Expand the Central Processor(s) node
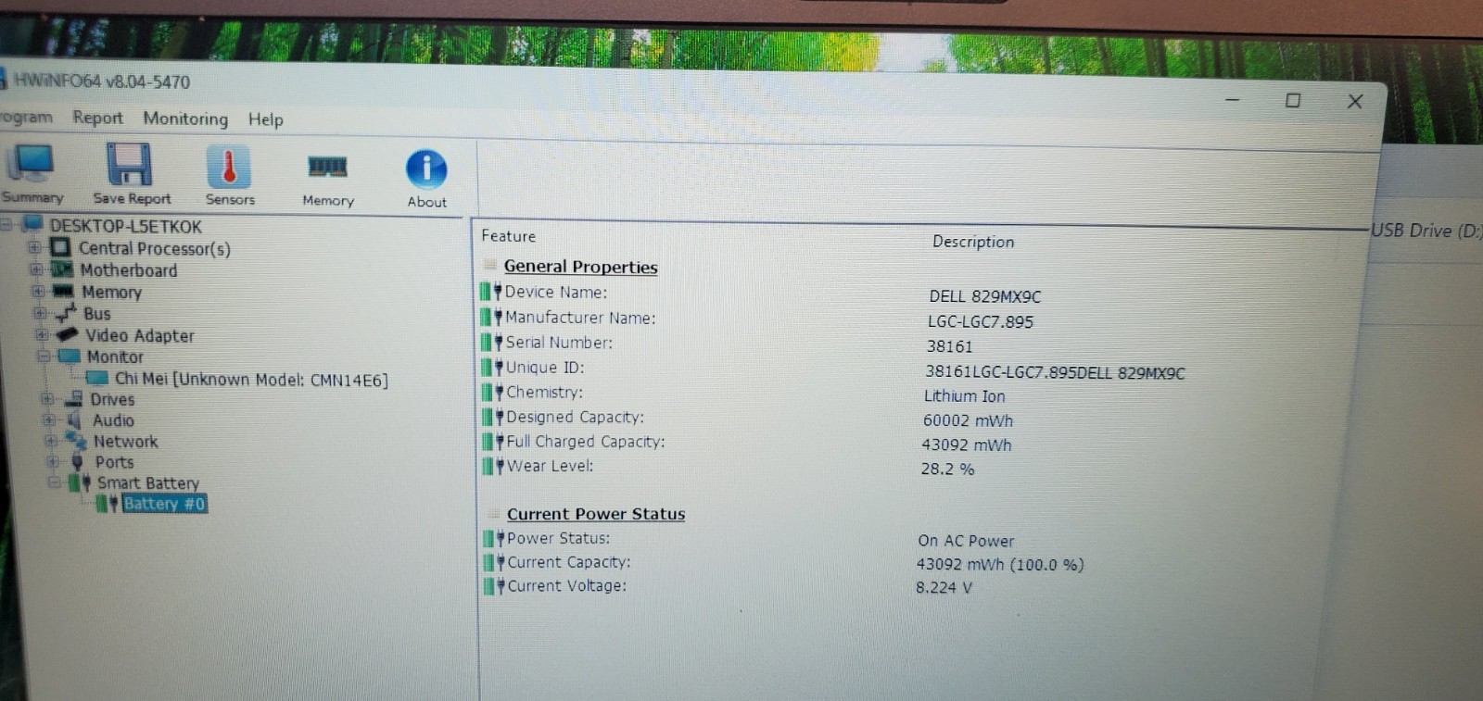Viewport: 1483px width, 701px height. point(33,247)
